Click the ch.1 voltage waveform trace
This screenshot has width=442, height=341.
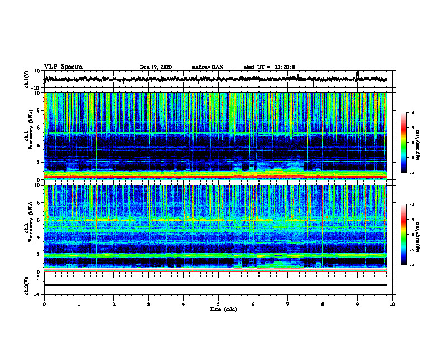[x=215, y=79]
